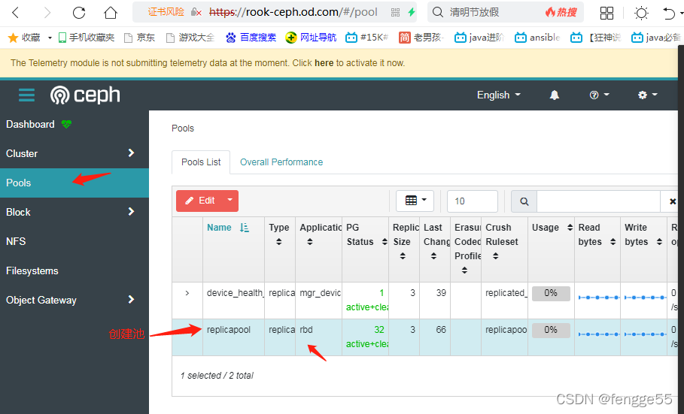The image size is (684, 414).
Task: Toggle the brightness sun icon
Action: [641, 13]
